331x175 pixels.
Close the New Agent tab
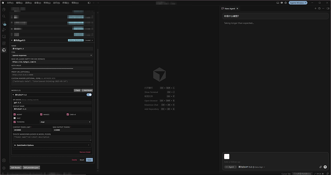click(x=237, y=9)
